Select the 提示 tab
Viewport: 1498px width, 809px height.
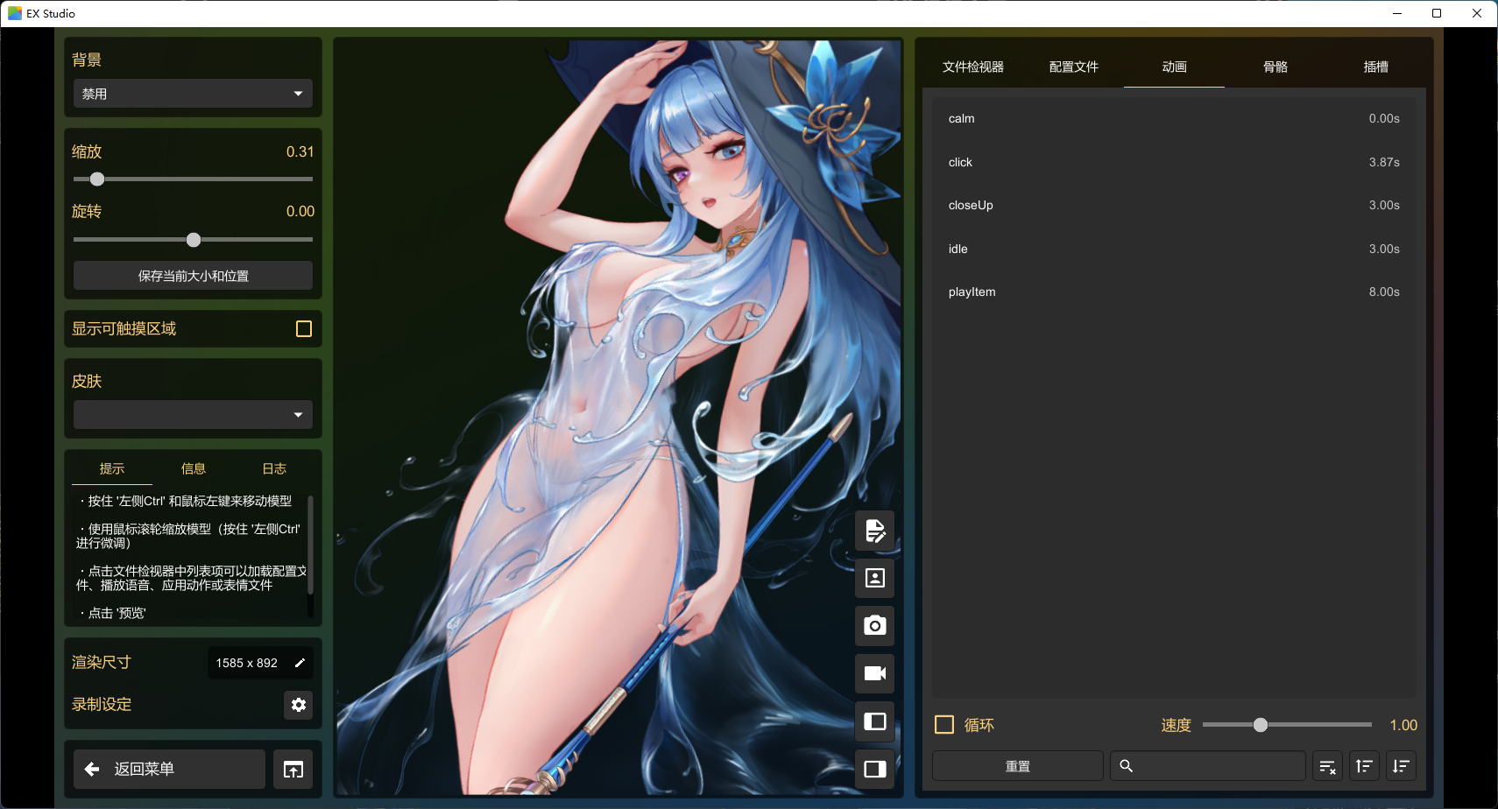[x=112, y=469]
